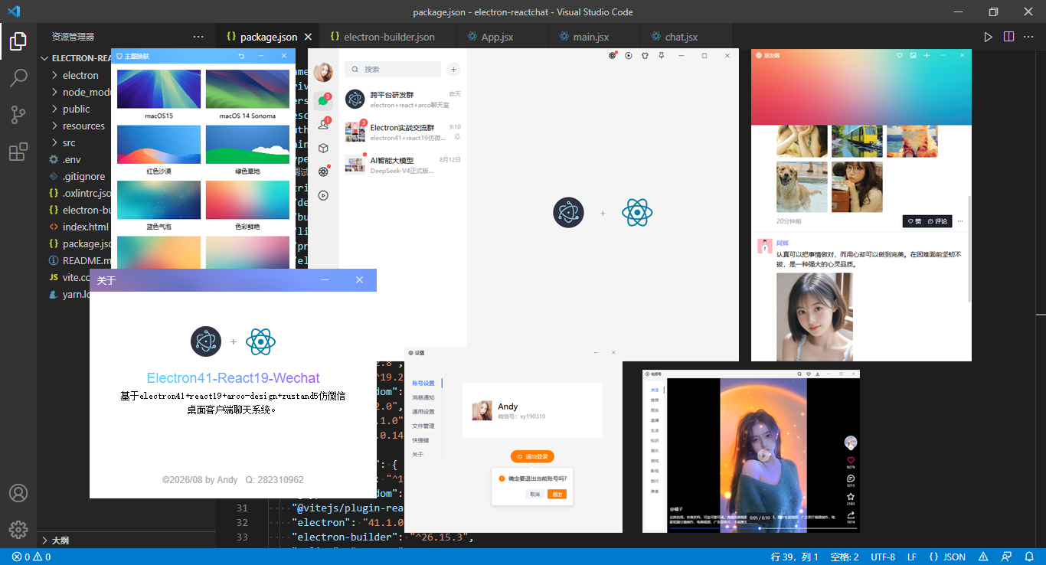Click the orange 退出登录 button
Screen dimensions: 1046x565
click(x=532, y=456)
